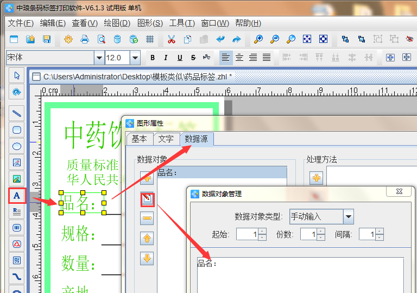Toggle italic text formatting
This screenshot has height=293, width=417.
(x=166, y=58)
